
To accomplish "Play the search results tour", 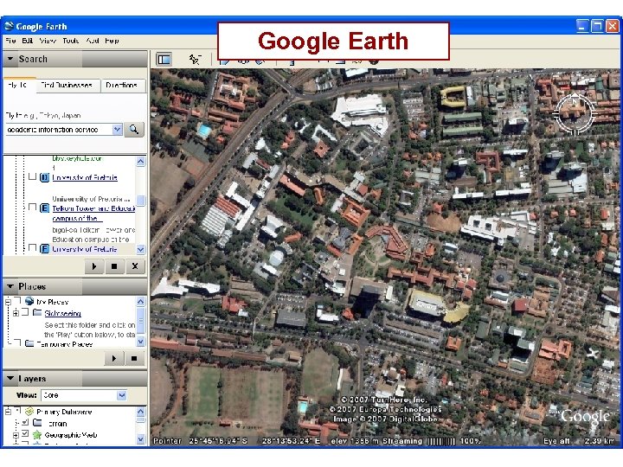I will coord(94,266).
